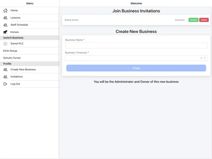Viewport: 212px width, 159px height.
Task: Click the Horses horse icon
Action: [5, 32]
